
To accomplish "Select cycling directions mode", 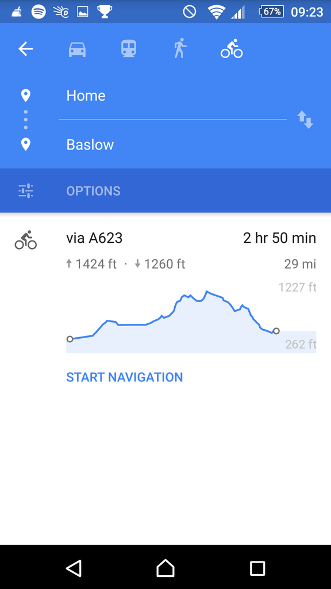I will point(232,48).
